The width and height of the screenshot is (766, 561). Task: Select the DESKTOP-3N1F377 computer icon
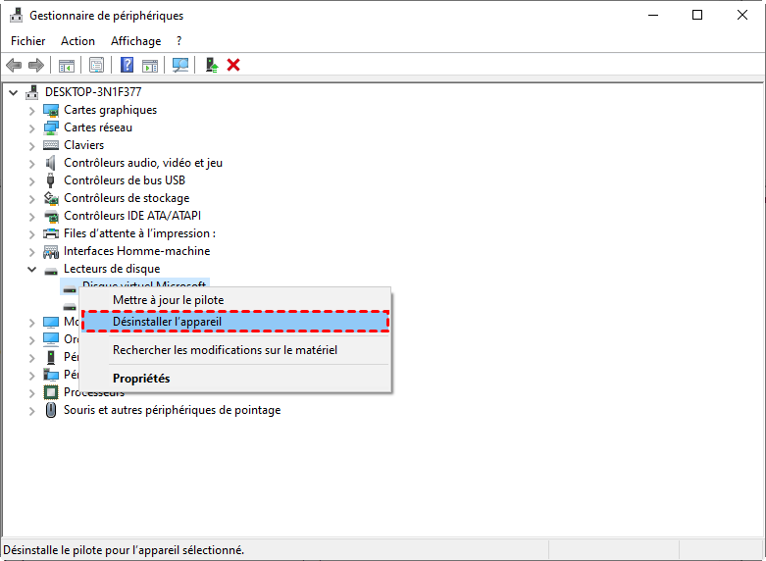(32, 92)
